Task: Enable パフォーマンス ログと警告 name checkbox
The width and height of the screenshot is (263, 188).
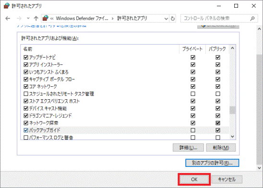Action: pyautogui.click(x=26, y=138)
